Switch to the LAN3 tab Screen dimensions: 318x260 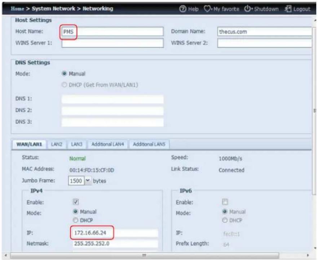(76, 144)
